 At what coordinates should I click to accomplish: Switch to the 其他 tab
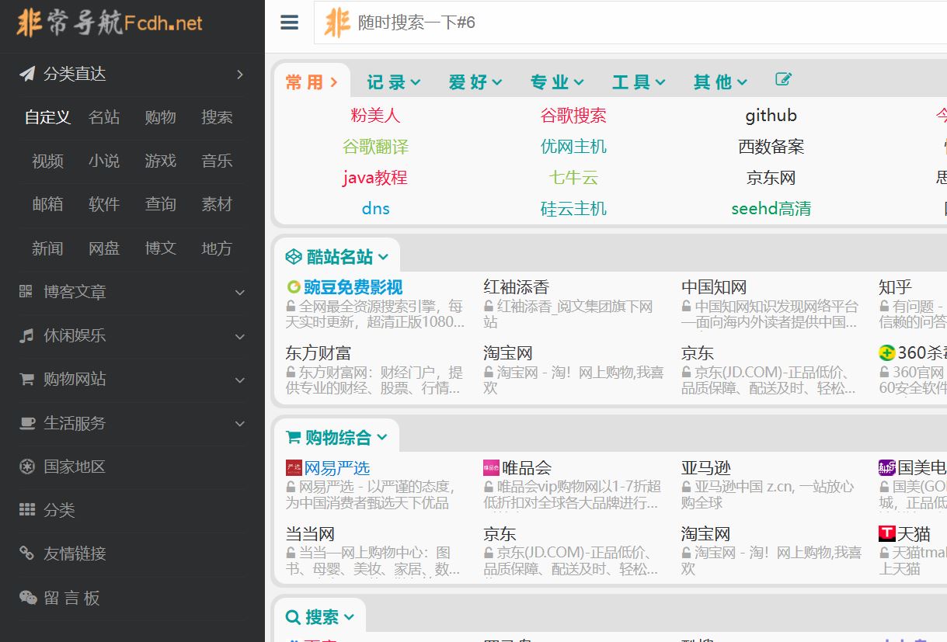click(720, 82)
